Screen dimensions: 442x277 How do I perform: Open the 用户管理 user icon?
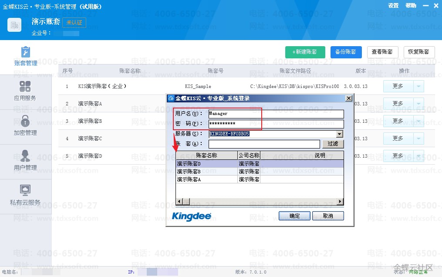pos(25,156)
